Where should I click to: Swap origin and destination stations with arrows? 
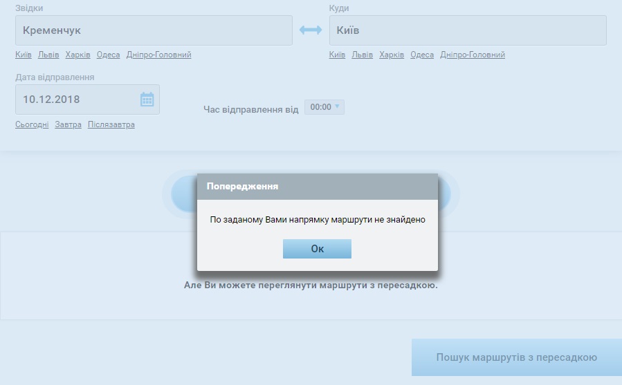pyautogui.click(x=311, y=30)
